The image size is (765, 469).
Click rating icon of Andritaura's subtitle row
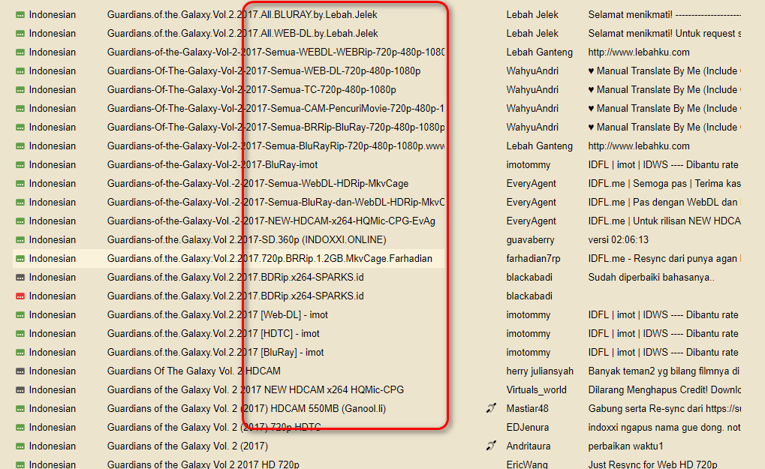pyautogui.click(x=20, y=446)
